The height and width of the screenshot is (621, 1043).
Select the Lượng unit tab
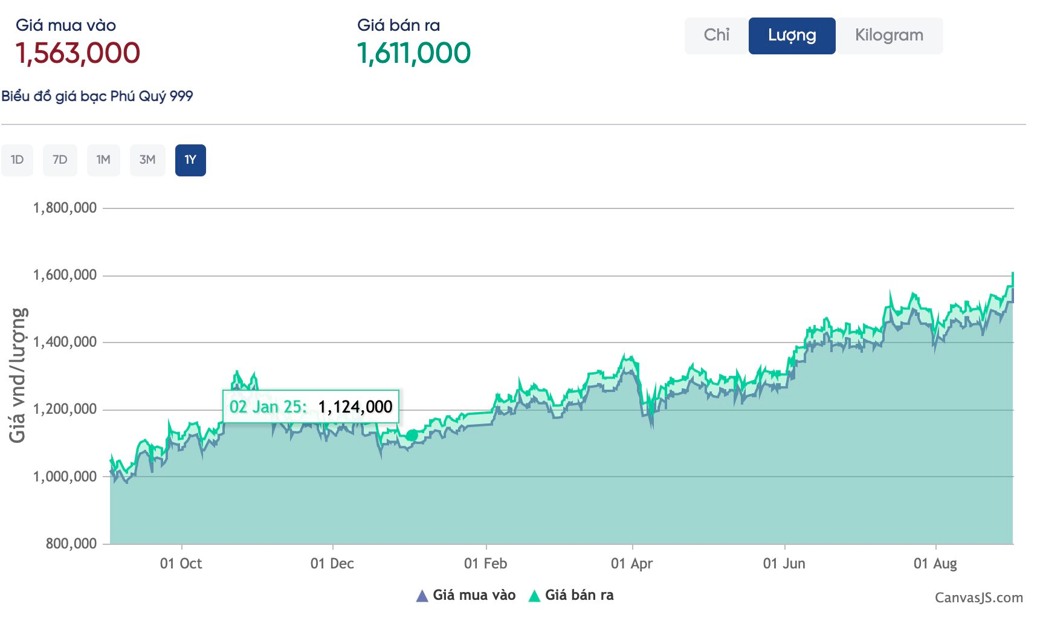click(x=792, y=36)
